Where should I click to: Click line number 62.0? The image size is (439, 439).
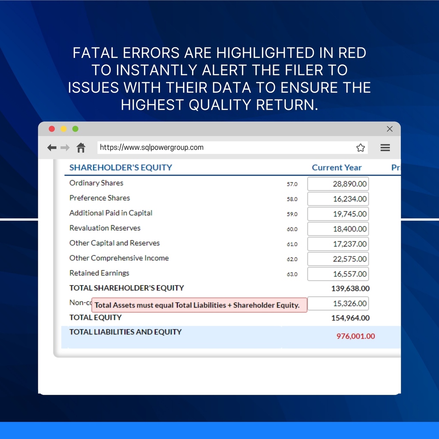[x=292, y=259]
